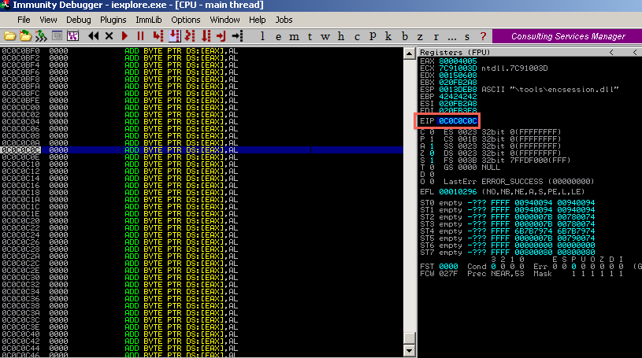
Task: Open the File menu
Action: [x=24, y=20]
